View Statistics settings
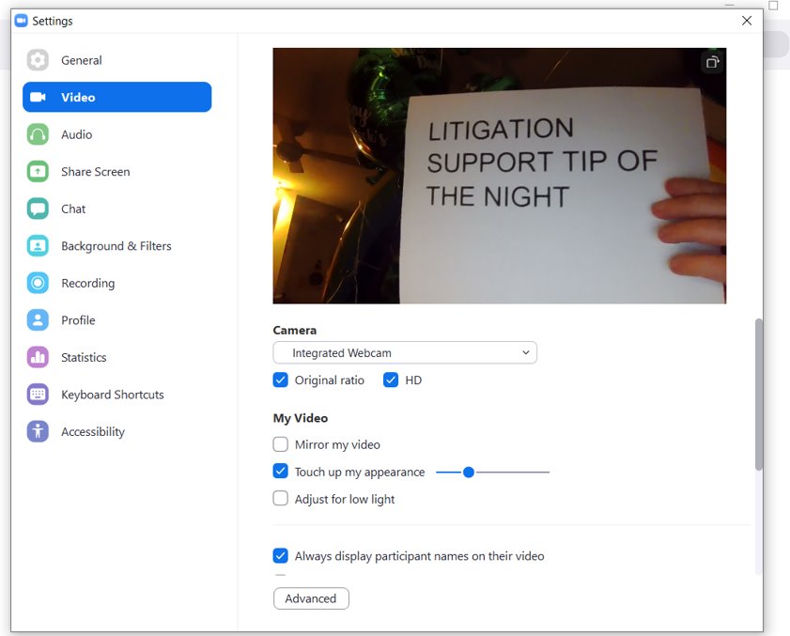The height and width of the screenshot is (636, 790). coord(116,357)
